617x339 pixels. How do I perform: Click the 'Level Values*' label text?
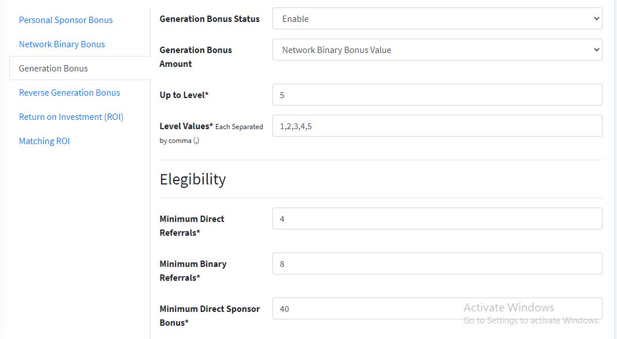pyautogui.click(x=186, y=126)
